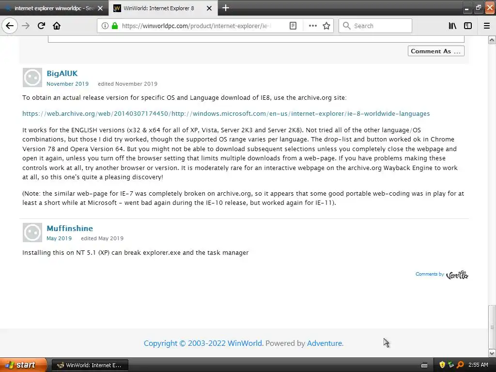Click the 2:55 AM system clock
496x372 pixels.
478,365
